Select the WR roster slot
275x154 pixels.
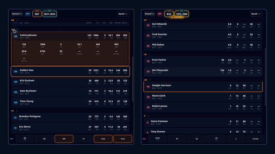pyautogui.click(x=64, y=139)
